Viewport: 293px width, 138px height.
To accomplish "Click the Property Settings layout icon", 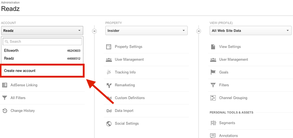I will (x=108, y=47).
